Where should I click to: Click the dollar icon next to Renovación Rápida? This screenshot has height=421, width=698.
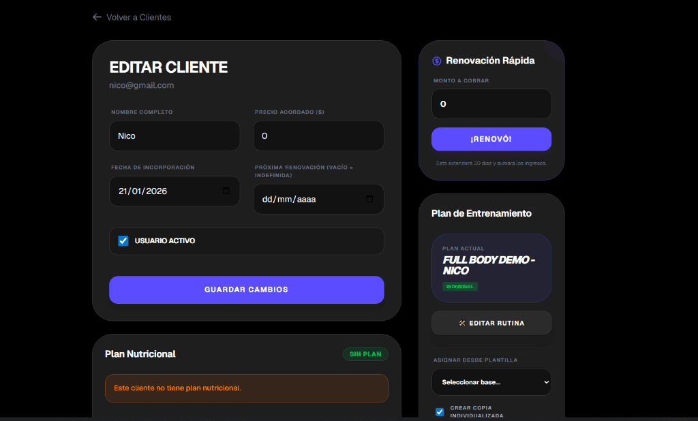tap(436, 60)
